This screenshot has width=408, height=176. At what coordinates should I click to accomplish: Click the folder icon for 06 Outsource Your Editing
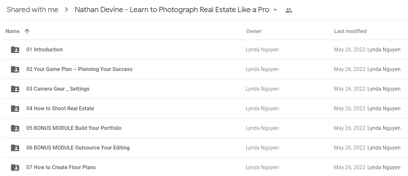15,148
